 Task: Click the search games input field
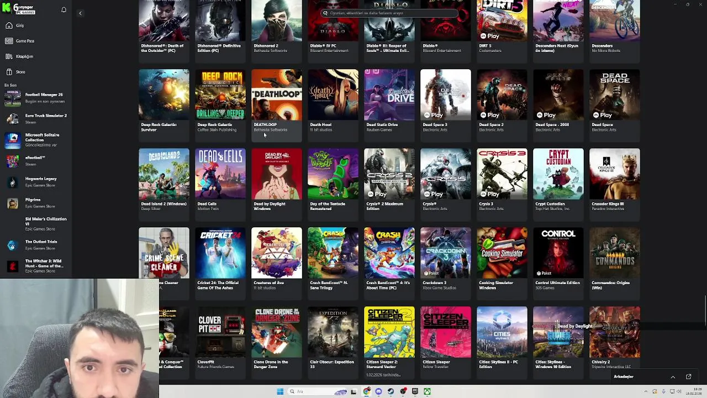[x=389, y=13]
